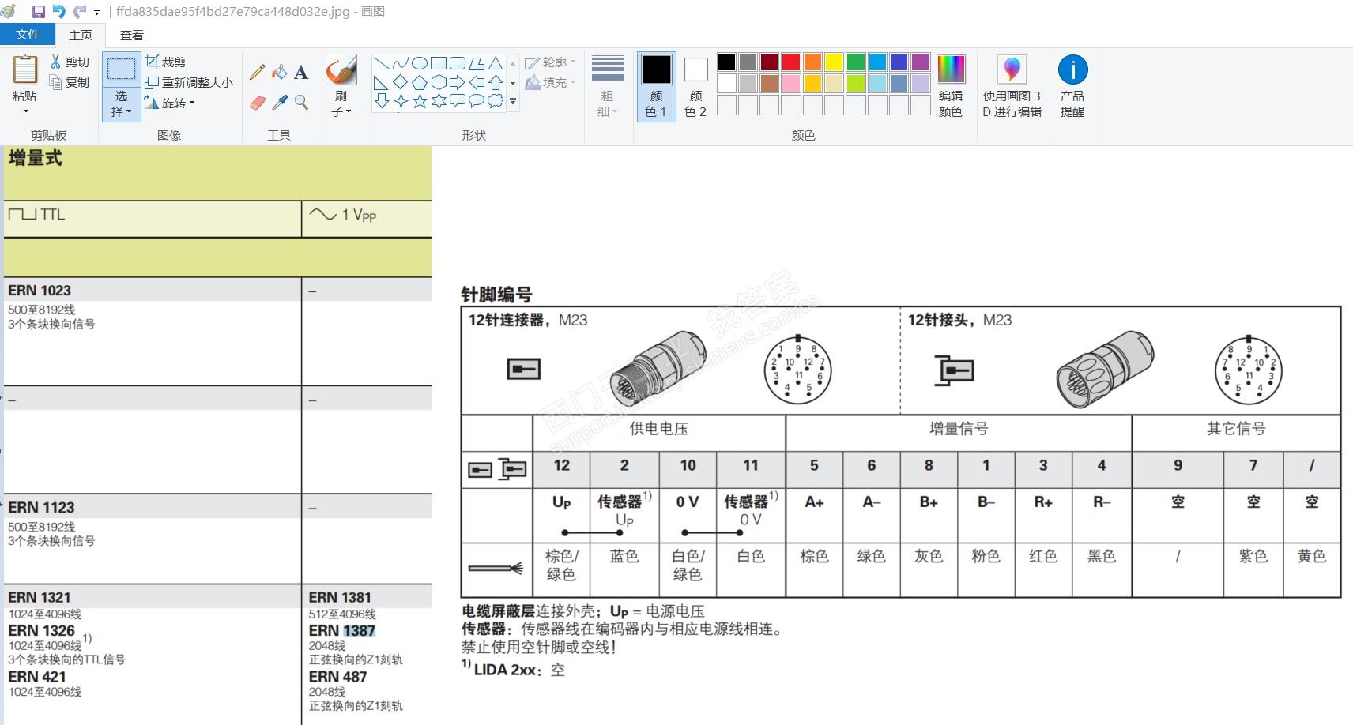
Task: Expand the Customize Quick Access Toolbar arrow
Action: point(97,13)
